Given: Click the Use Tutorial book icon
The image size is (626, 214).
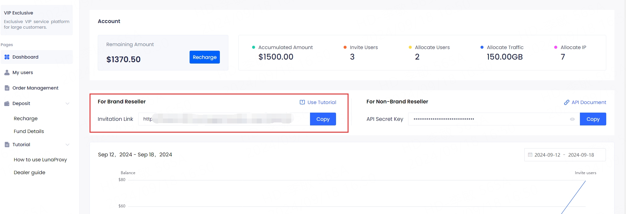Looking at the screenshot, I should [302, 102].
